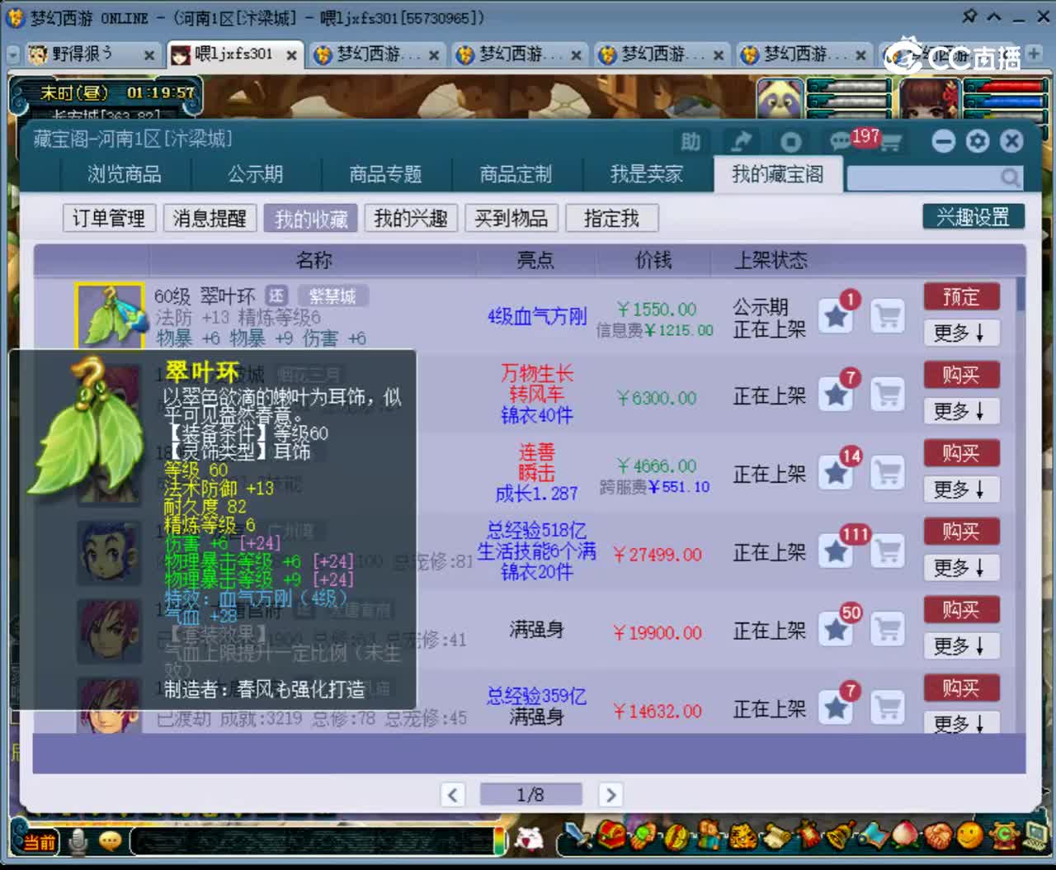
Task: Open 消息提醒 sub-tab
Action: tap(210, 218)
